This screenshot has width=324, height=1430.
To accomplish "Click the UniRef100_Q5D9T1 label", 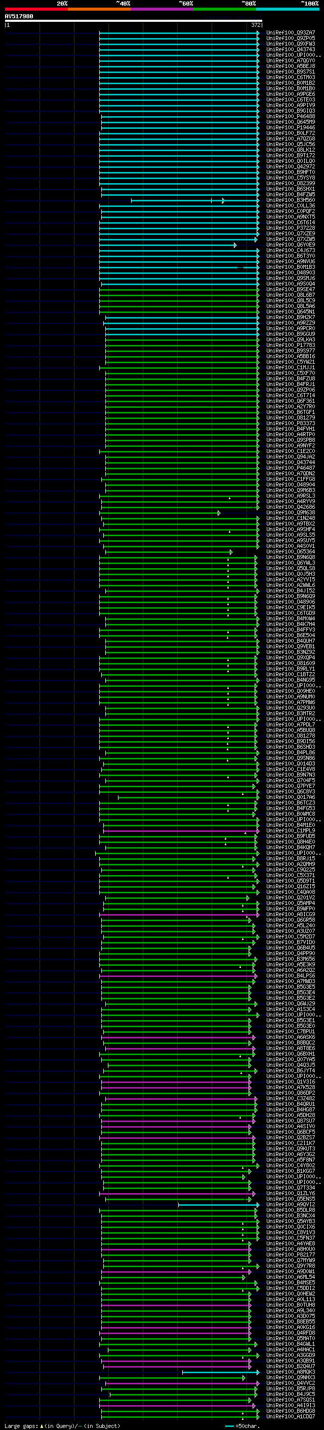I will pos(291,881).
